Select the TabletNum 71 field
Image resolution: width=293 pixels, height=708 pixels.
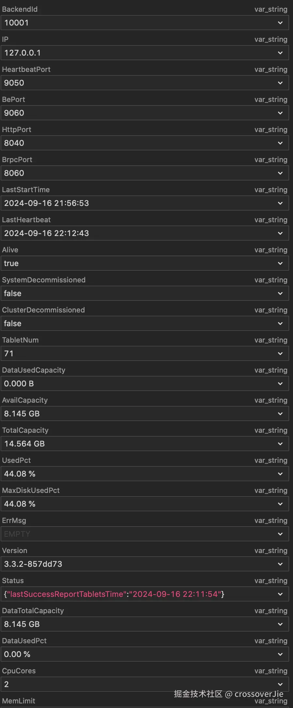(x=137, y=354)
